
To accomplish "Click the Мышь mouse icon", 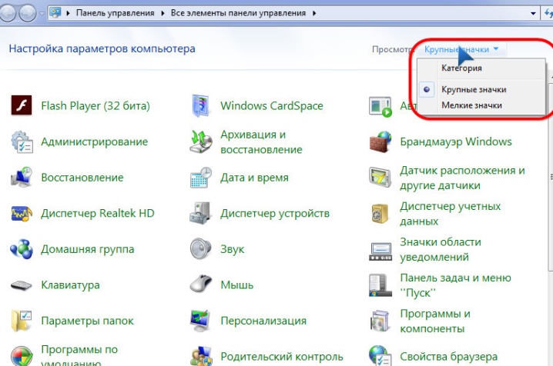I will click(x=200, y=284).
